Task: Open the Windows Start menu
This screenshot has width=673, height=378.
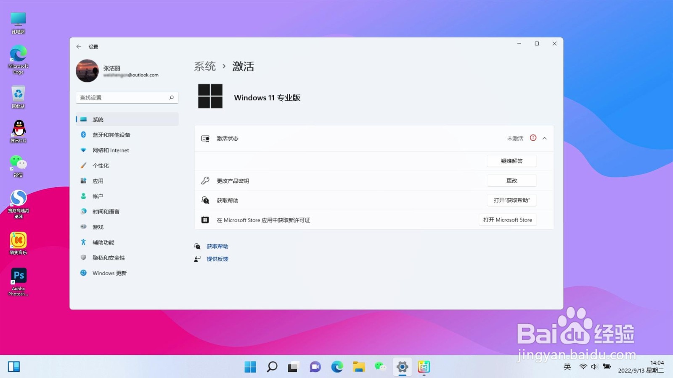Action: tap(250, 367)
